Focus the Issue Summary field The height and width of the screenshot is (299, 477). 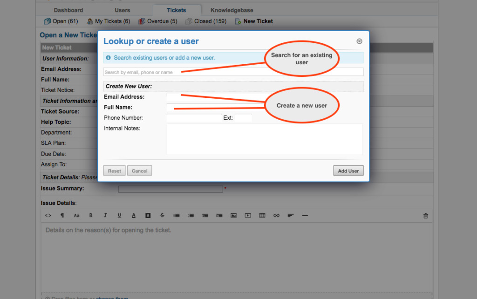(x=170, y=189)
